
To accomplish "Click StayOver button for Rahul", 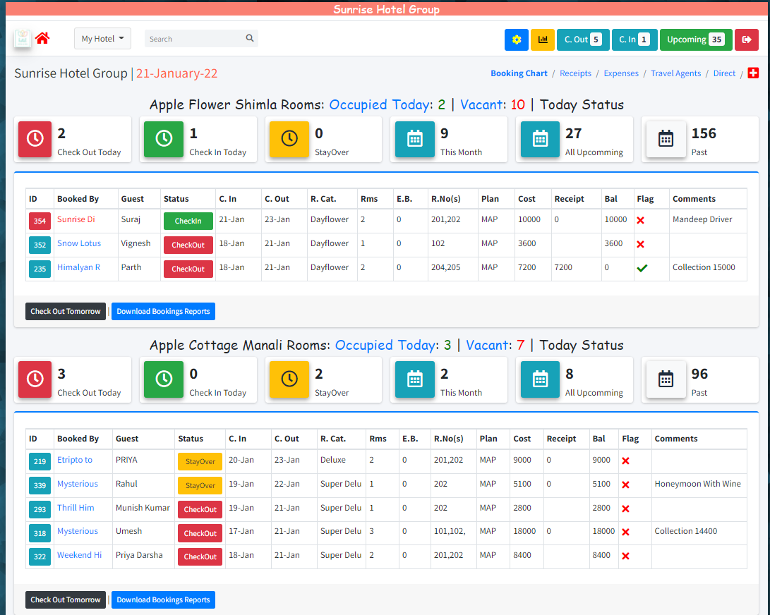I will [x=200, y=485].
